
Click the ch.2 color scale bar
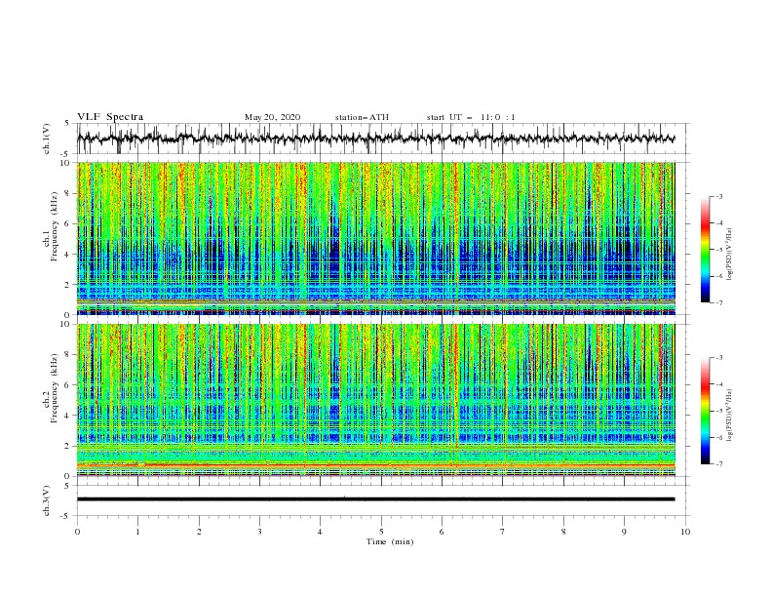coord(706,411)
